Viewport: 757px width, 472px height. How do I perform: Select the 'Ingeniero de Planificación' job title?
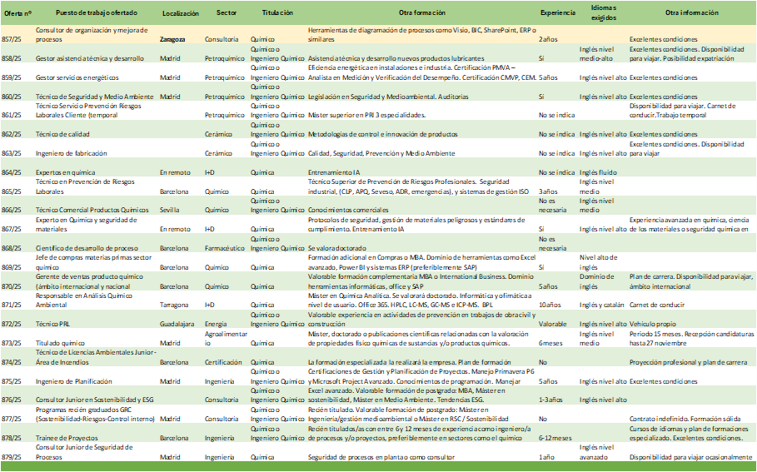[x=74, y=381]
